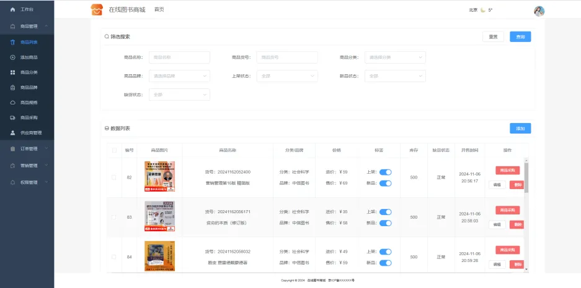Open the 商品分类 filter dropdown
This screenshot has height=288, width=581.
pyautogui.click(x=395, y=57)
